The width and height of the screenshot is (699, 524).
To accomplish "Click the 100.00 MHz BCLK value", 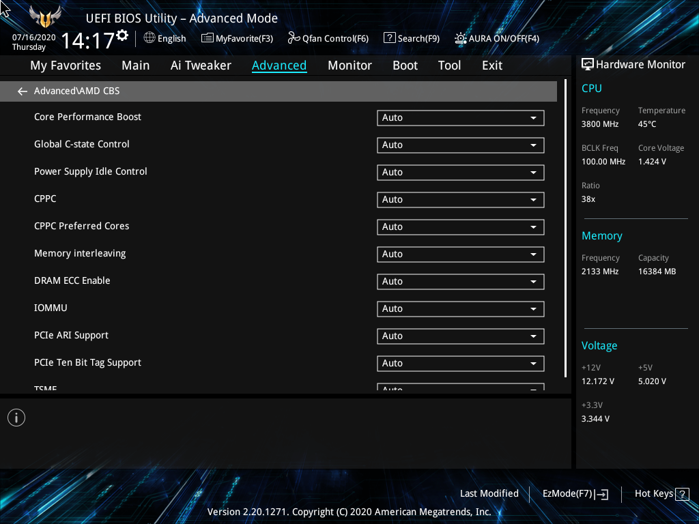I will tap(603, 162).
